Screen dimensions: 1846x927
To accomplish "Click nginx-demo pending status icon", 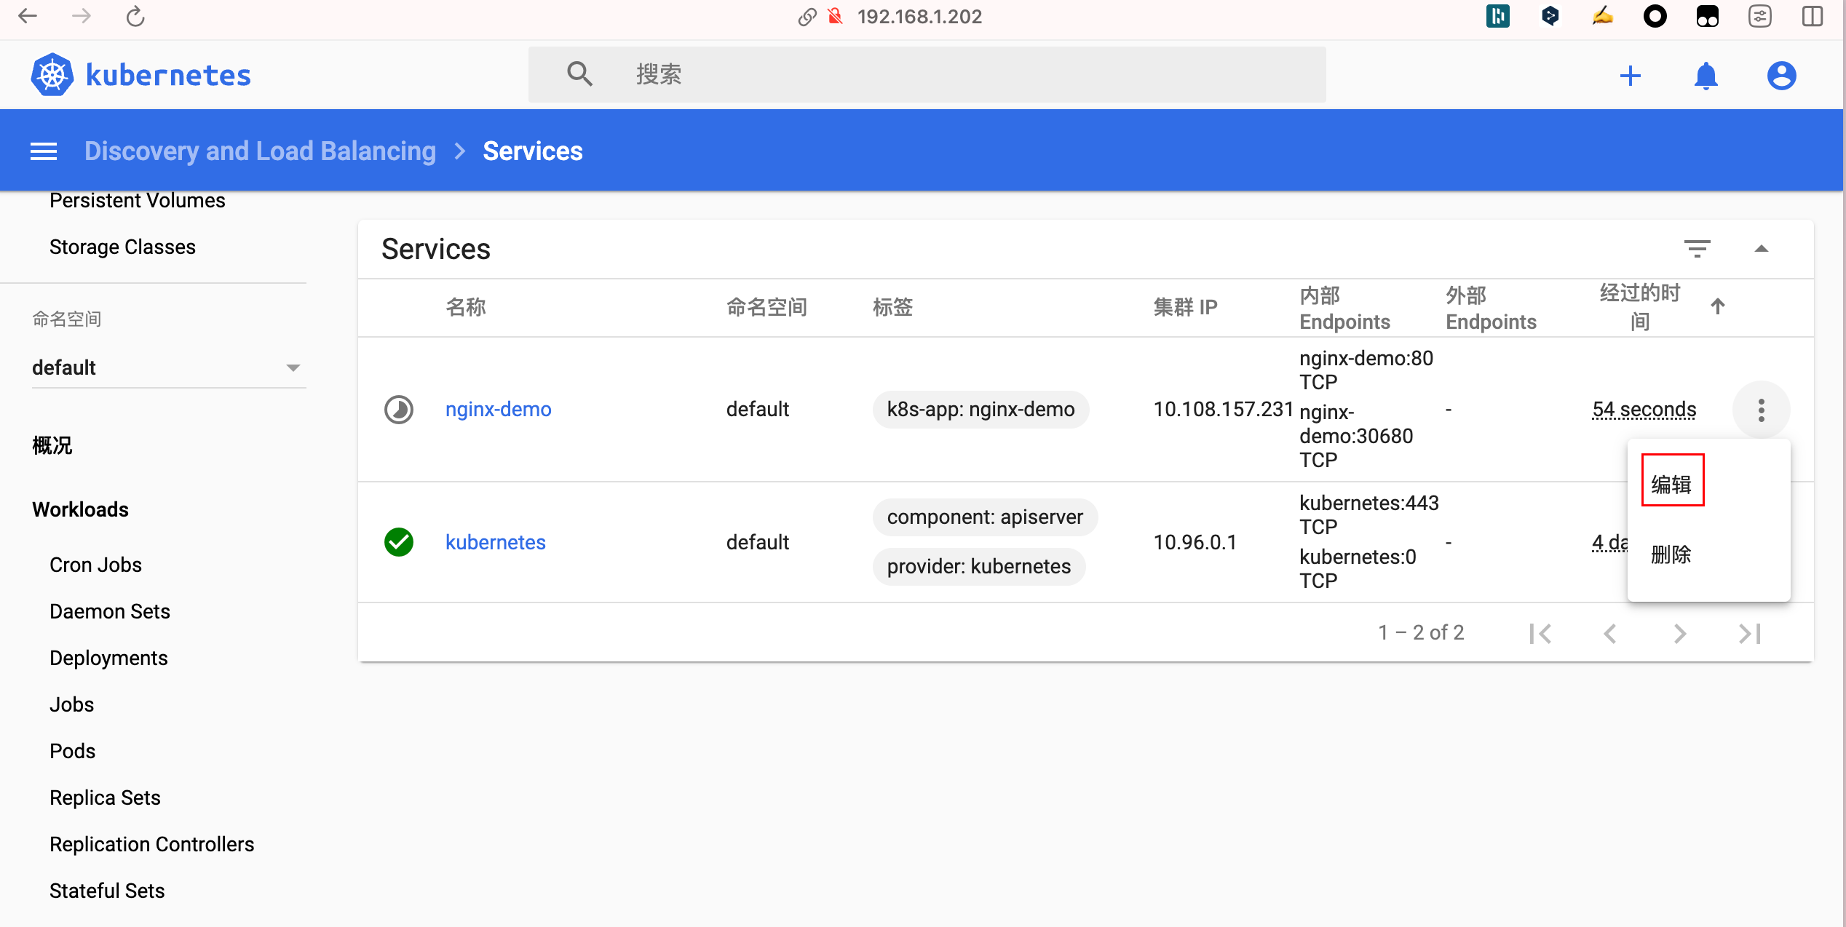I will 399,410.
